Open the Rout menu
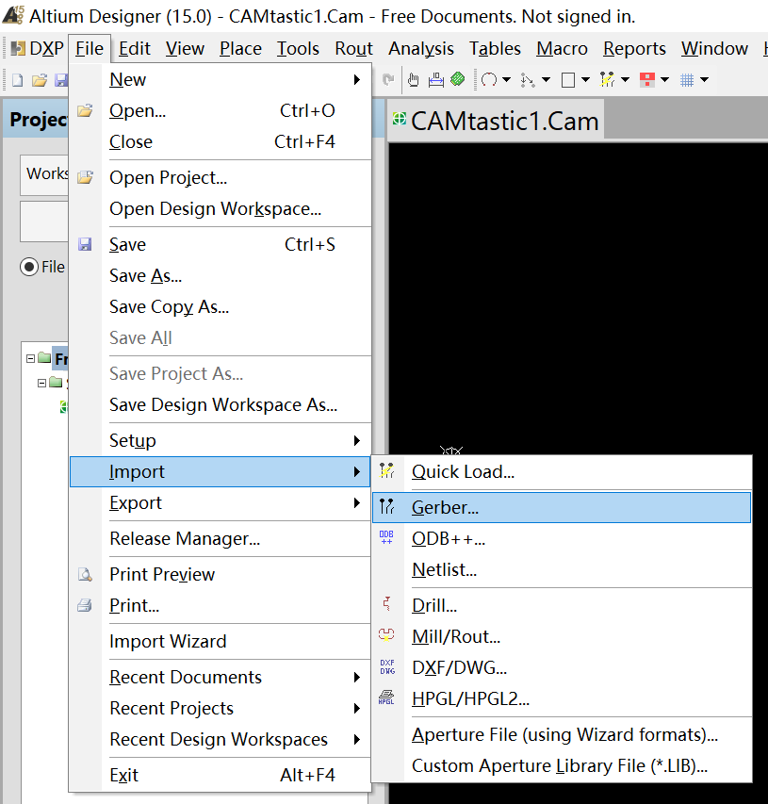 pyautogui.click(x=353, y=49)
